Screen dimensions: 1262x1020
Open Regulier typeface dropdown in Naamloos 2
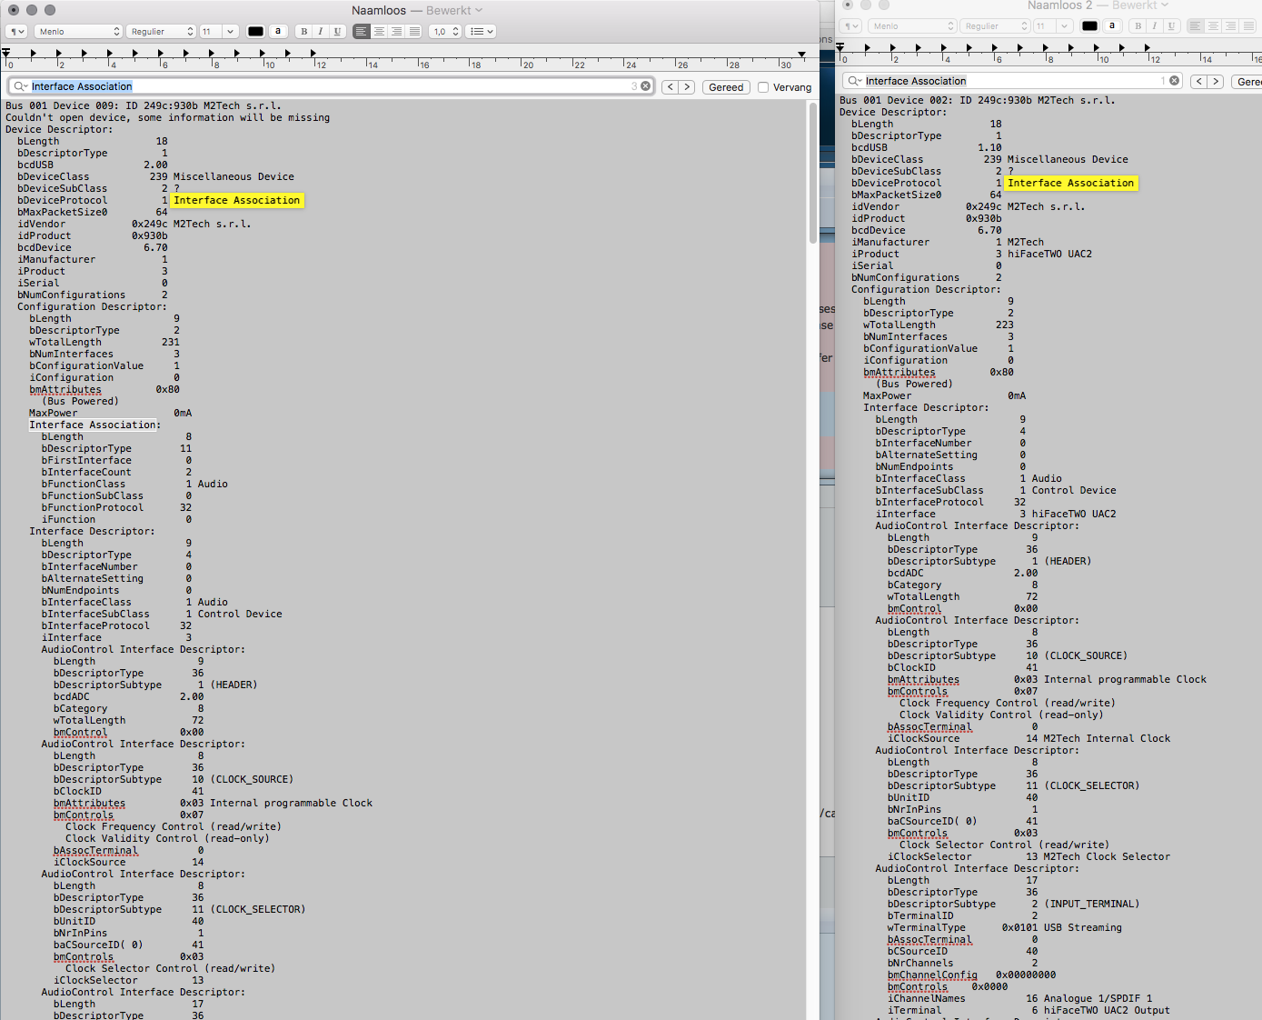pos(995,26)
